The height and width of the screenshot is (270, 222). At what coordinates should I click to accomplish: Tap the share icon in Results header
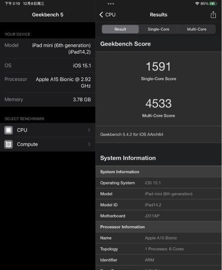pos(213,15)
